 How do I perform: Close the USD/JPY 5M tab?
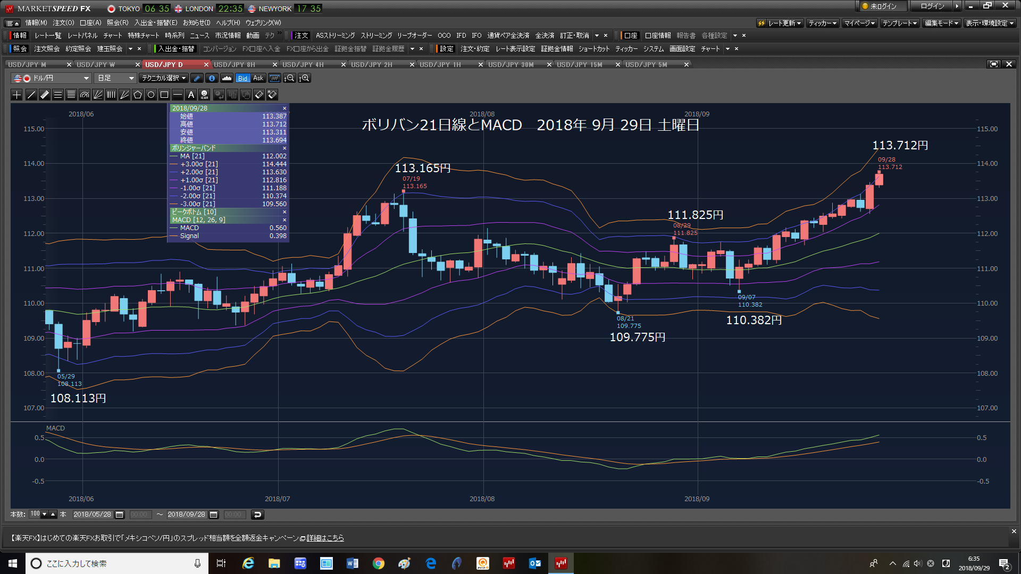click(x=687, y=65)
